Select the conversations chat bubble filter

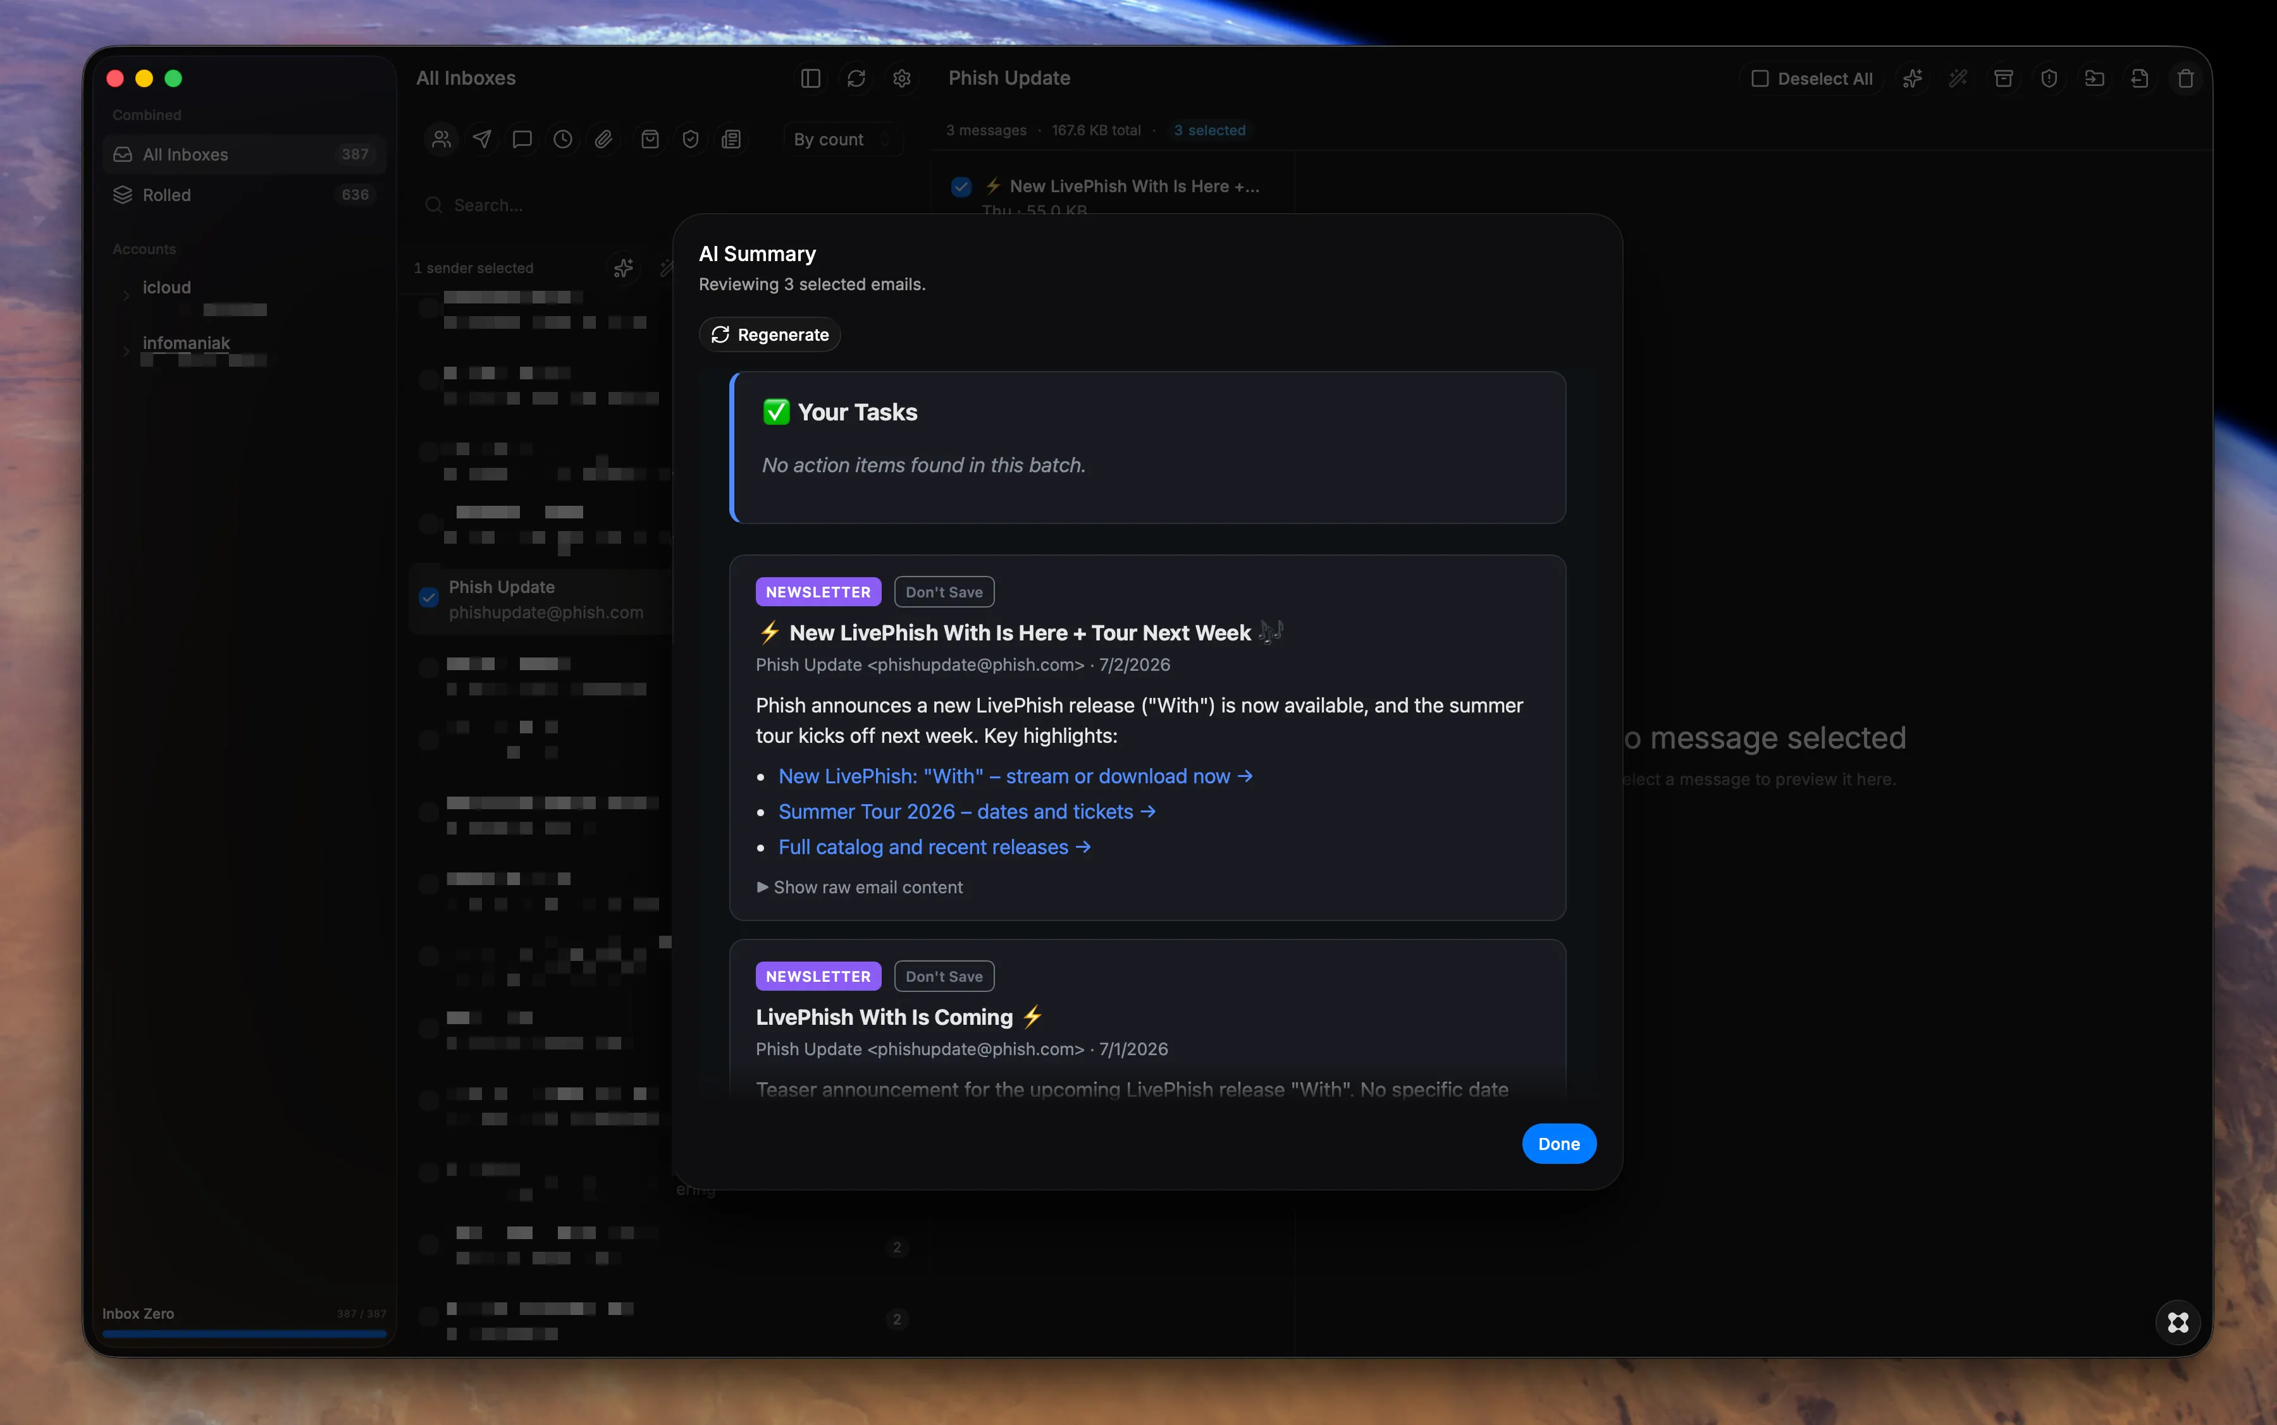pos(522,140)
